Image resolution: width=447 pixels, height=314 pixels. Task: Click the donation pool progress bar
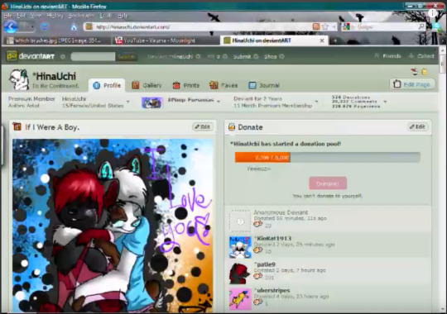pos(327,158)
